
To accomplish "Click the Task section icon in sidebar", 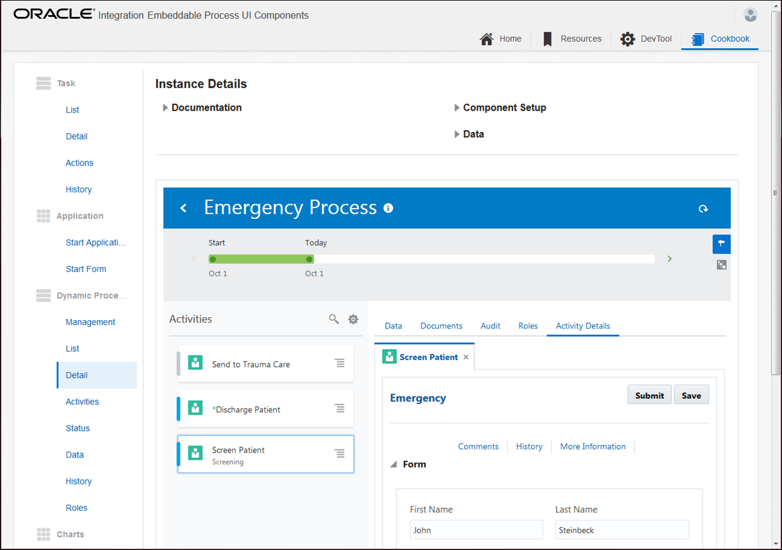I will pyautogui.click(x=43, y=84).
